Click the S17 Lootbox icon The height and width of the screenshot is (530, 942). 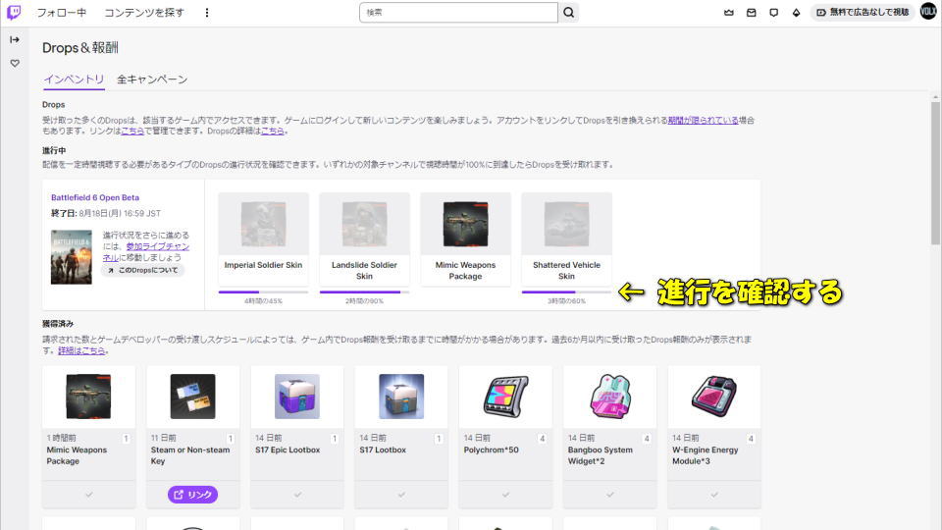tap(401, 397)
